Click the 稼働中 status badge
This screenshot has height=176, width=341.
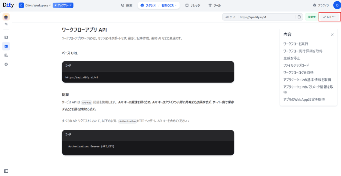pos(311,17)
